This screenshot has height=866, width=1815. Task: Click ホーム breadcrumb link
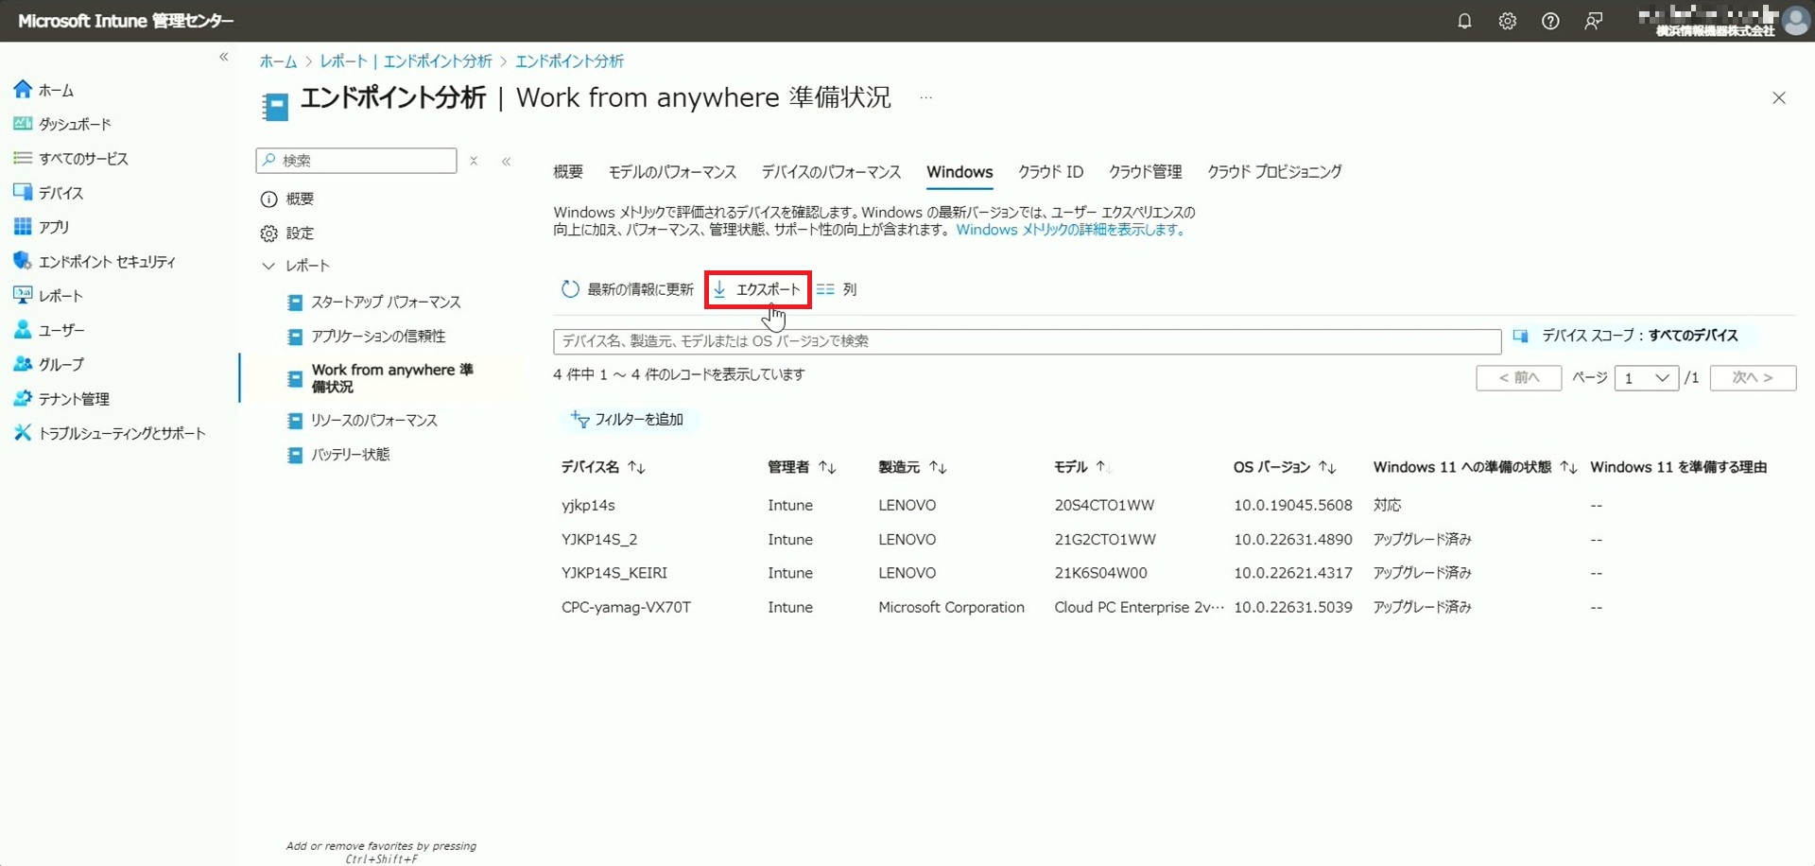(x=278, y=61)
